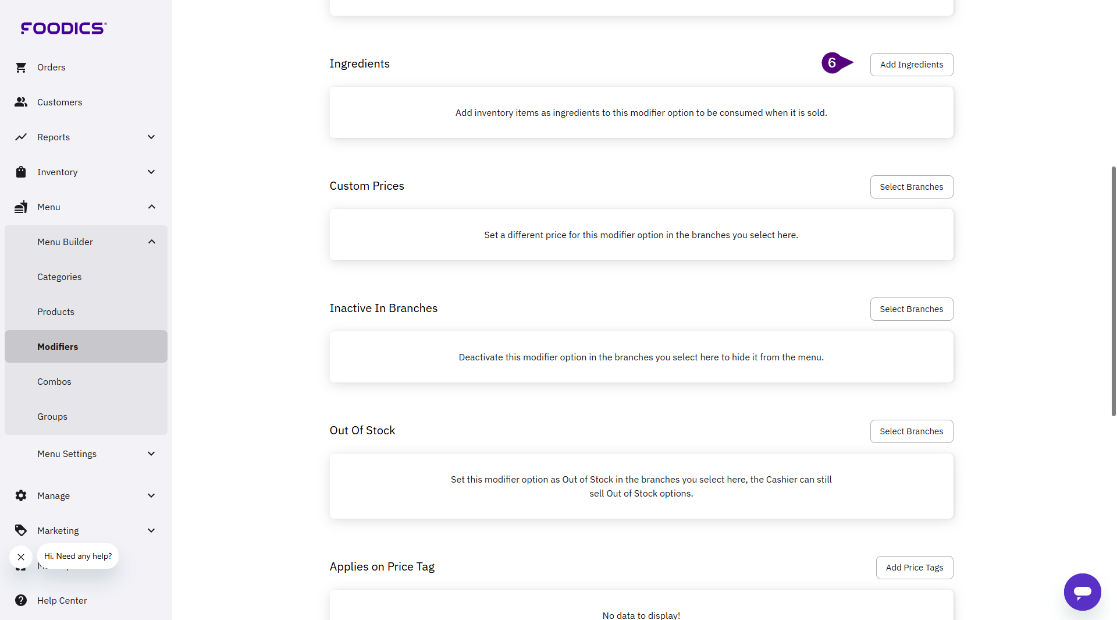The height and width of the screenshot is (620, 1117).
Task: Click the Customers people icon
Action: 21,102
